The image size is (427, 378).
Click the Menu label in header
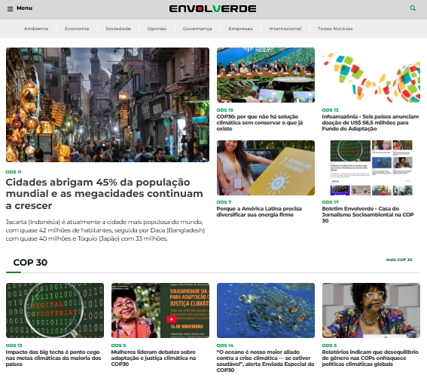tap(25, 8)
